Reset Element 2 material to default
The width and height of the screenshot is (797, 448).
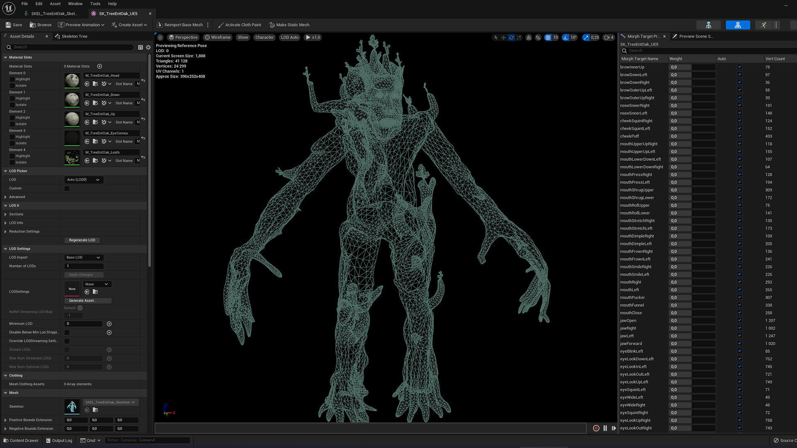click(x=143, y=119)
